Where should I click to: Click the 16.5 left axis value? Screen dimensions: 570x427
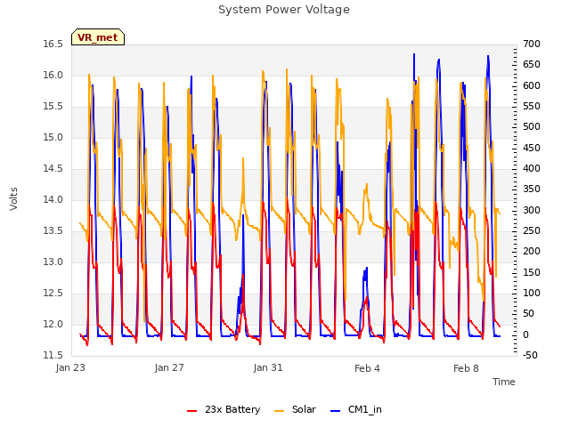(53, 44)
